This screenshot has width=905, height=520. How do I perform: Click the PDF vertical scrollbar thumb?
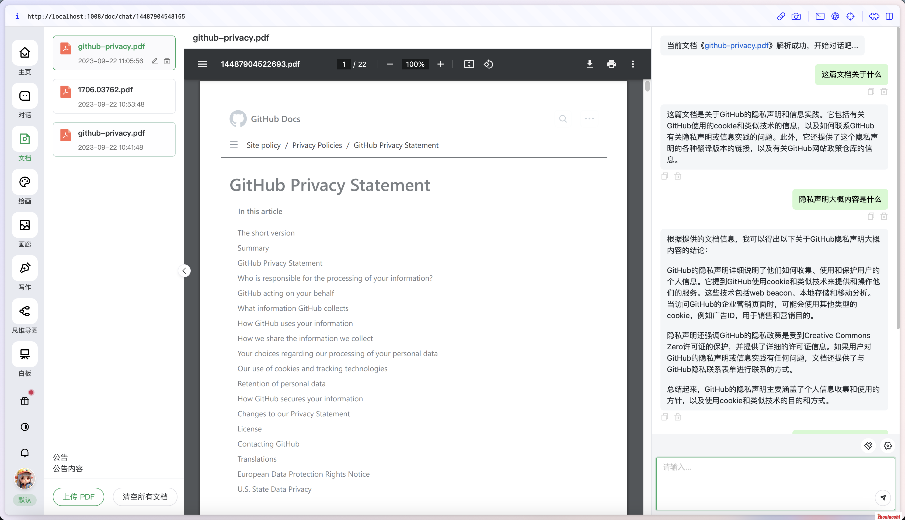coord(648,86)
